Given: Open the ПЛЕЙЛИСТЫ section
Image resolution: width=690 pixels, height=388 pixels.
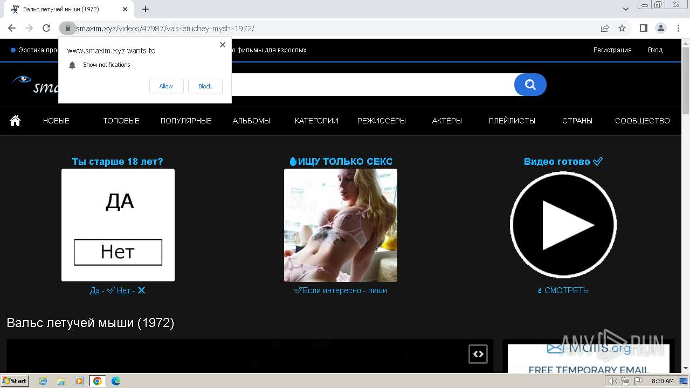Looking at the screenshot, I should pos(512,121).
